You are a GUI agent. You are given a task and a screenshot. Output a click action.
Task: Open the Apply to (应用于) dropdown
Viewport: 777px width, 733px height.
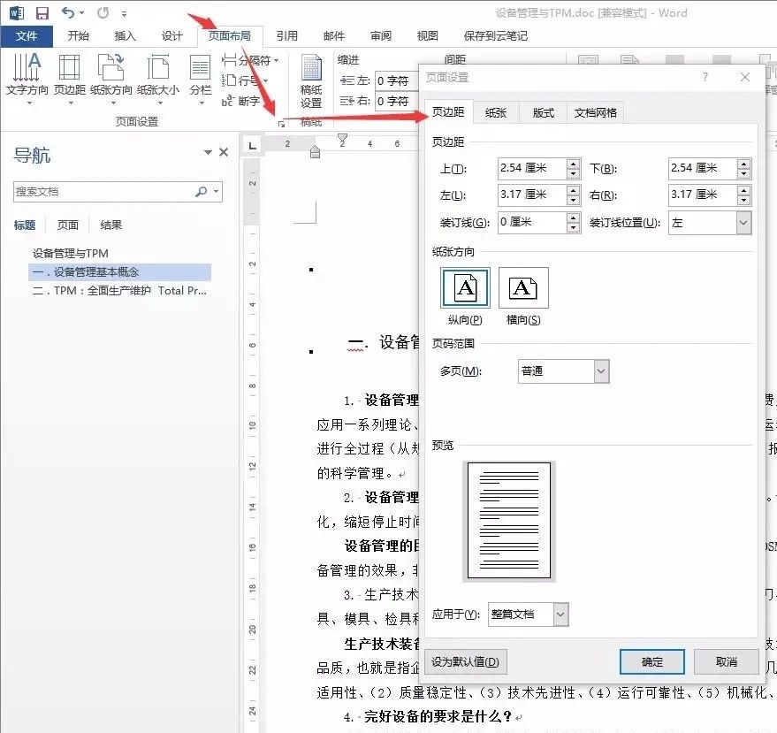[560, 615]
